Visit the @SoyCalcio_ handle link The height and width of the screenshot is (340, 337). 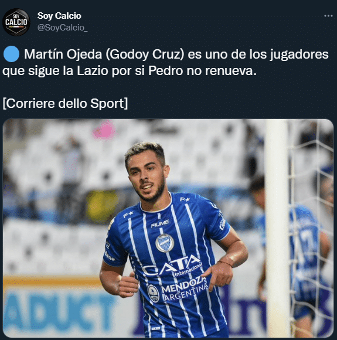point(63,28)
